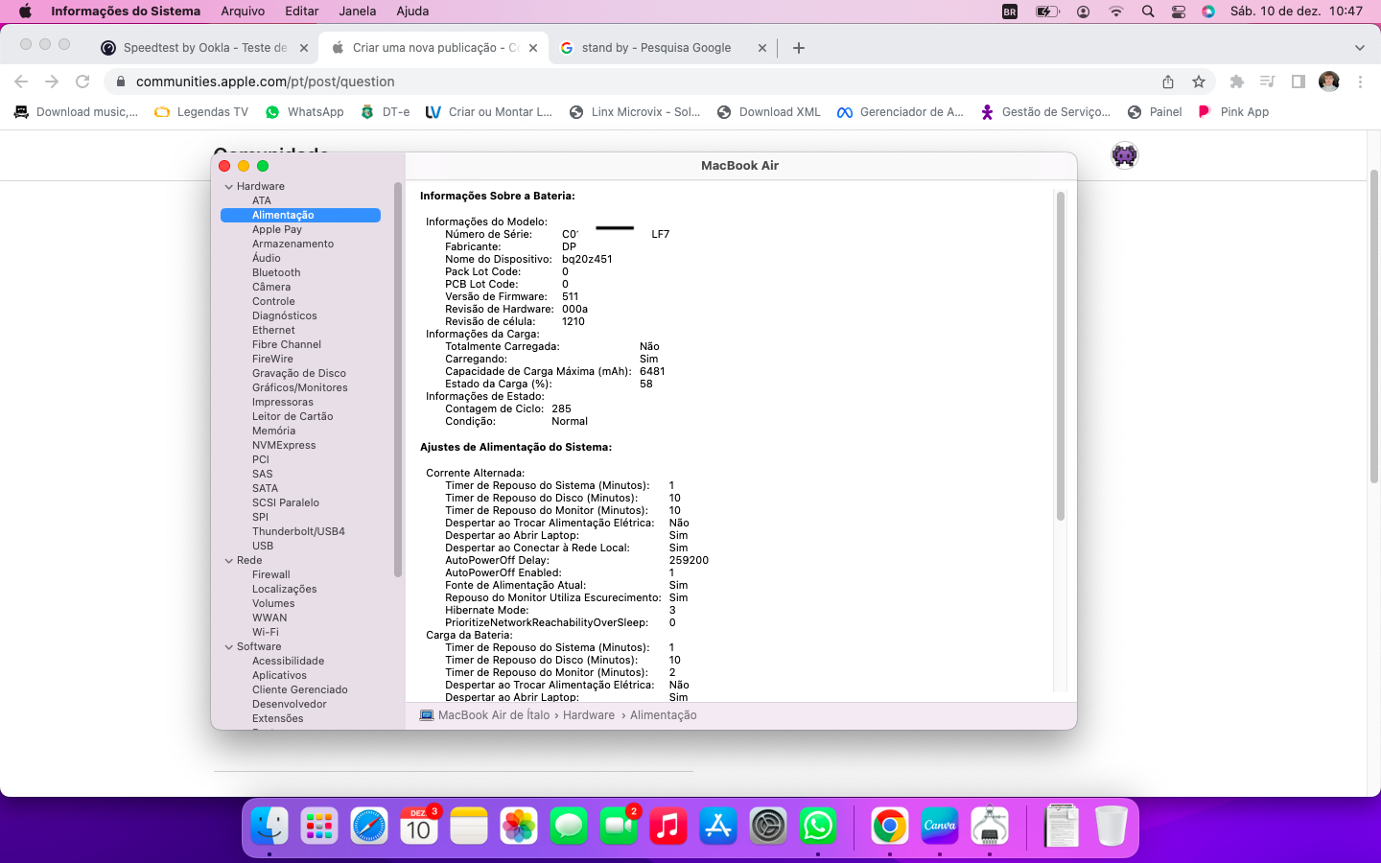Click Hardware in the bottom path bar

tap(588, 715)
